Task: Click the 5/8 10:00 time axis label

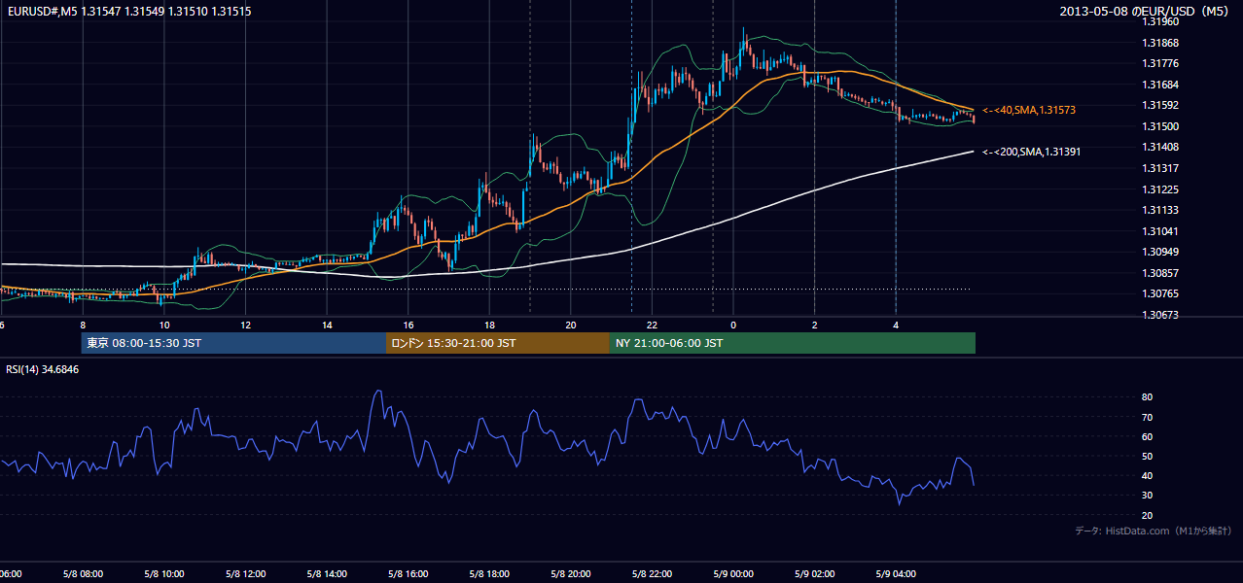Action: coord(163,574)
